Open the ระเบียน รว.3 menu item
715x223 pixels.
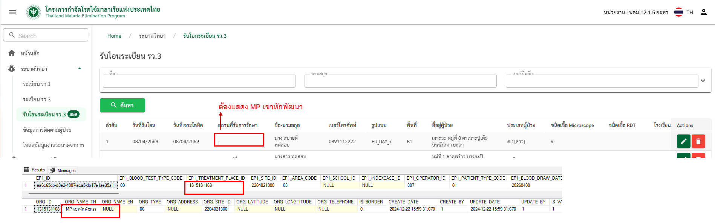(37, 99)
